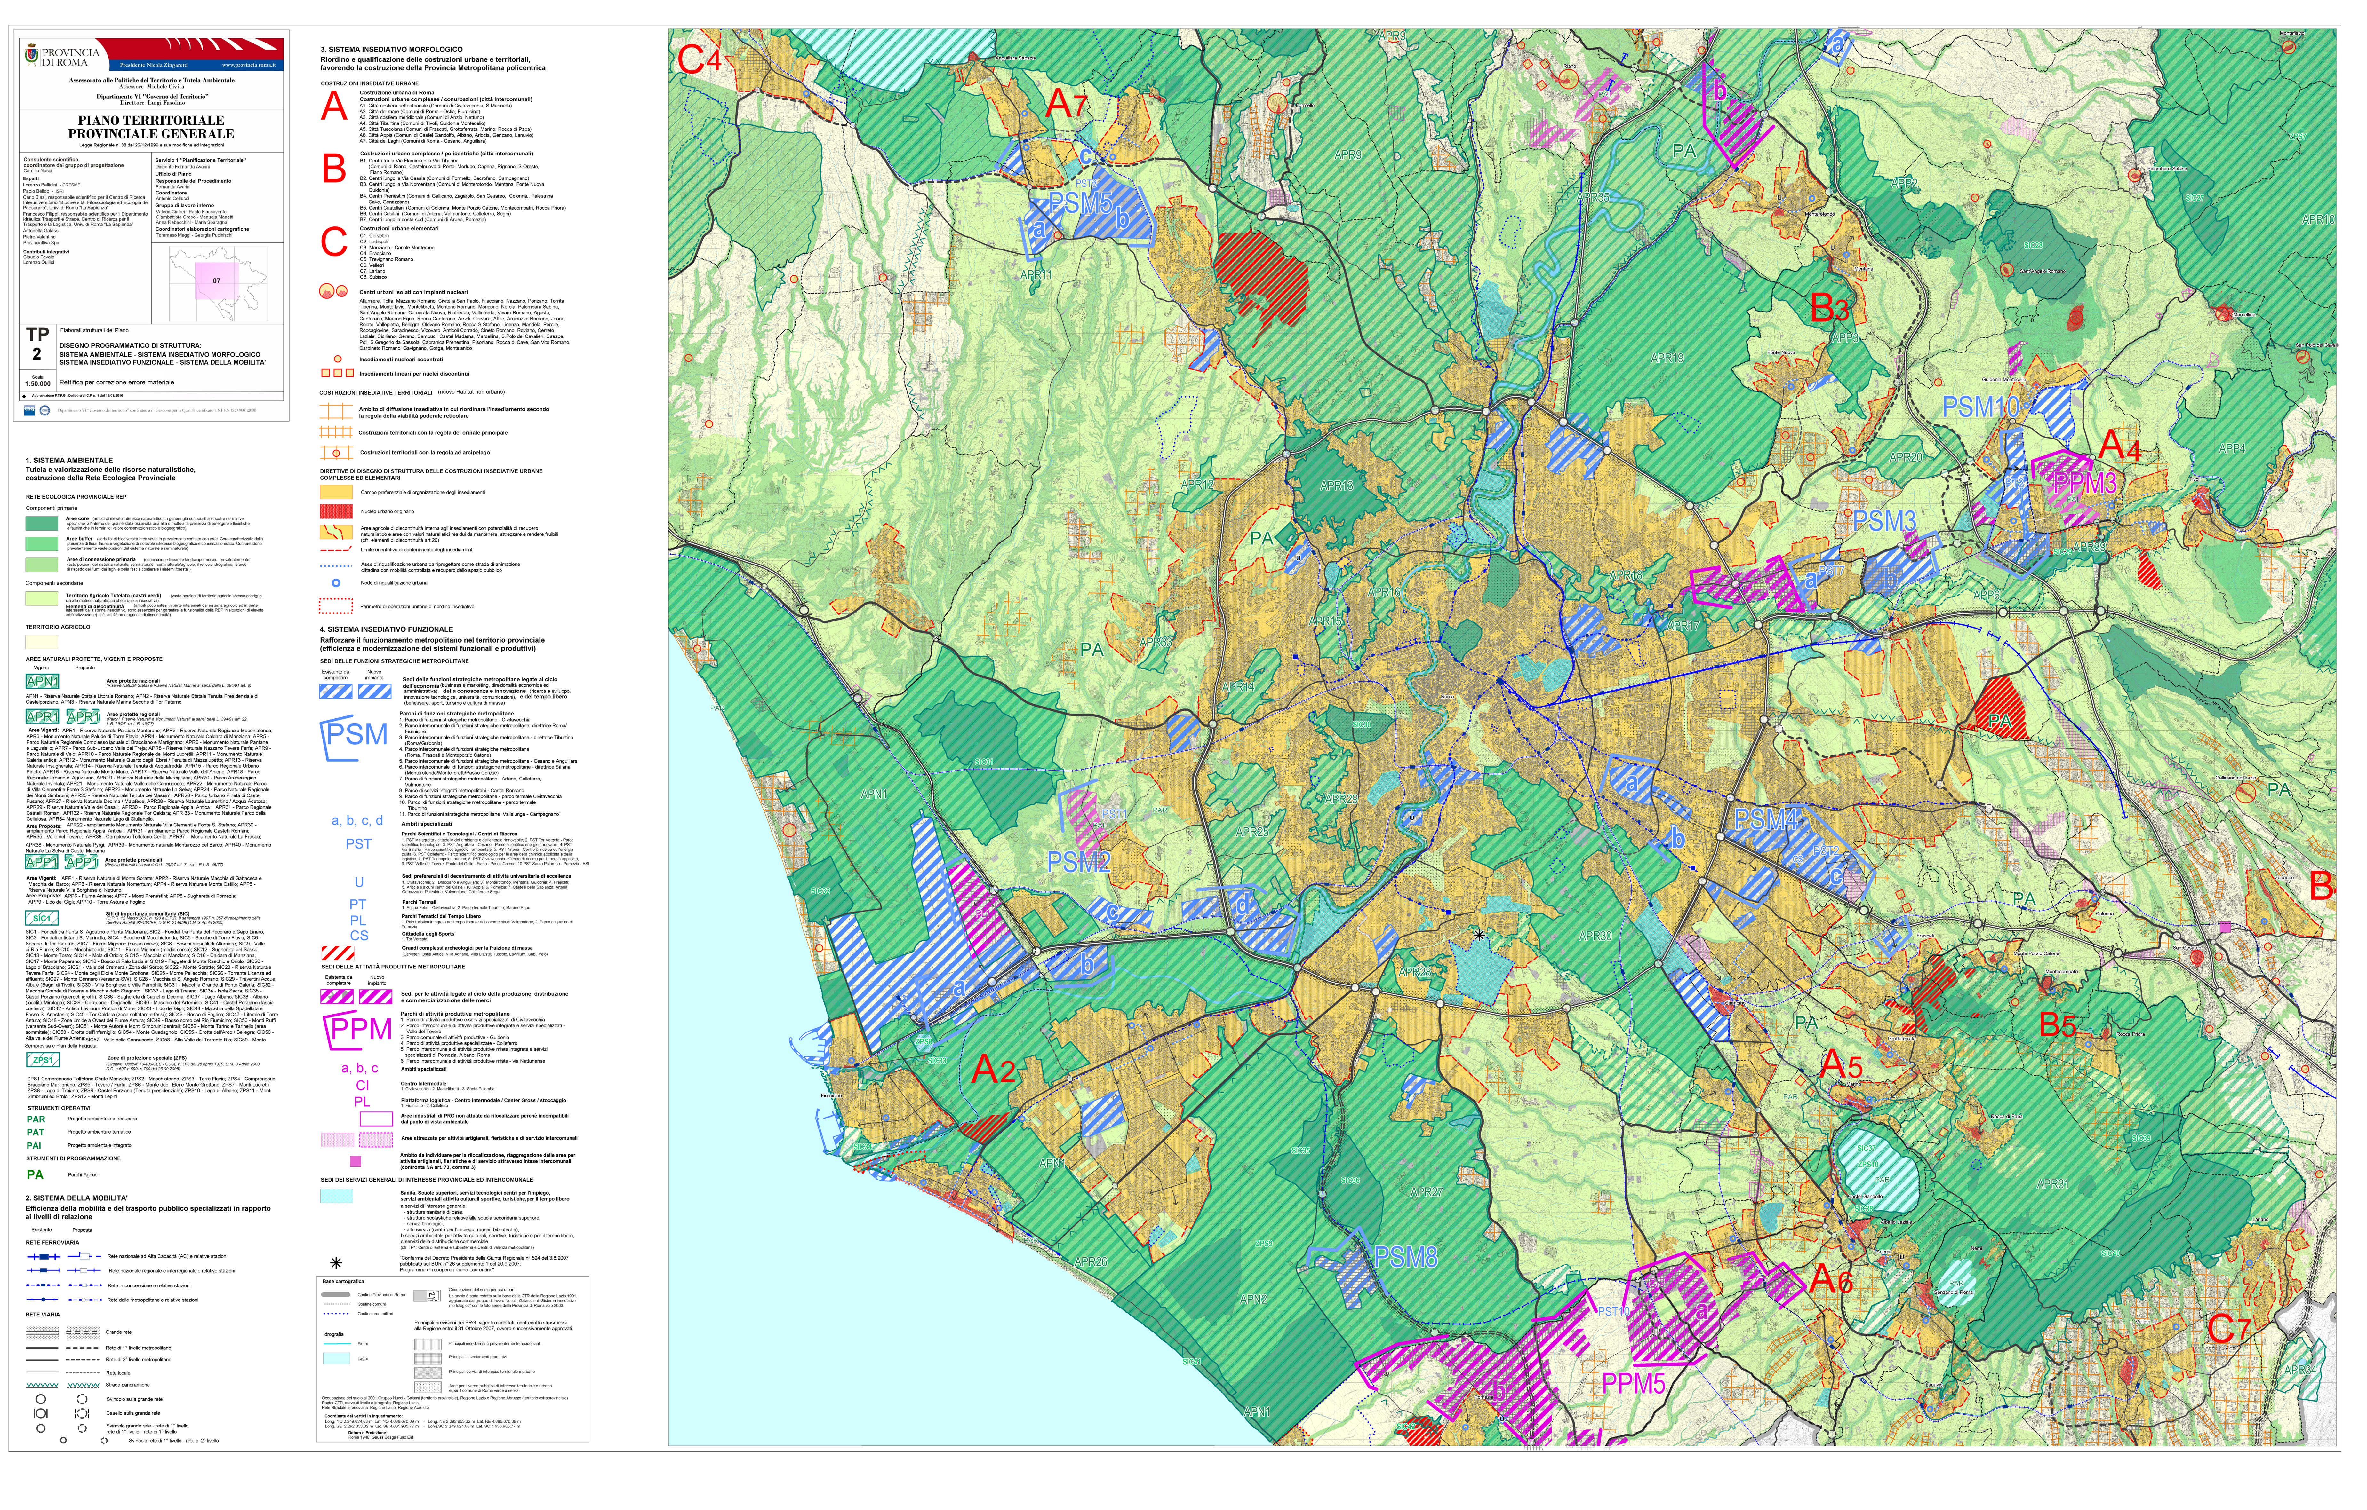
Task: Click the crinale principale ladder grid symbol
Action: click(x=336, y=432)
